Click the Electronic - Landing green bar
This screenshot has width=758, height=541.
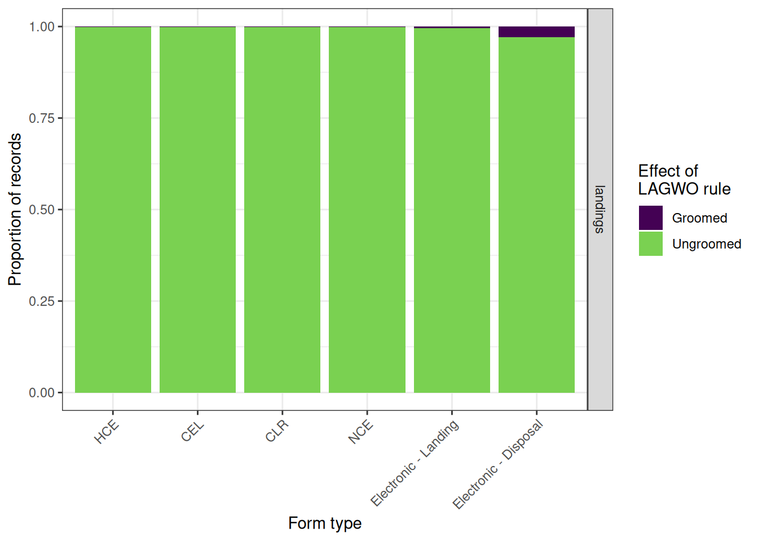(x=452, y=210)
